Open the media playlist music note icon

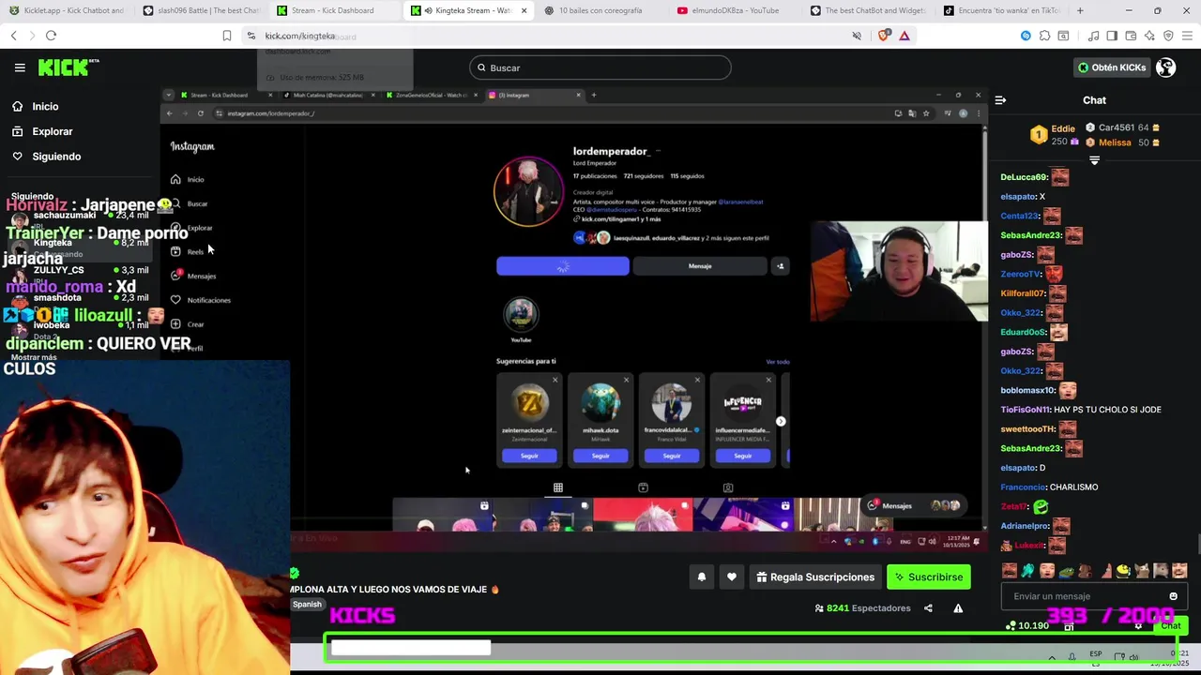[x=1094, y=36]
